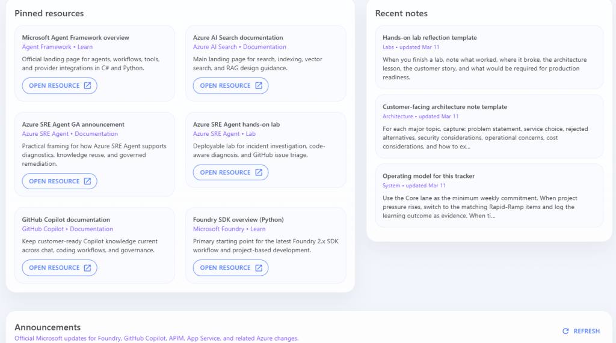Click external-link icon for Foundry SDK overview

coord(259,268)
